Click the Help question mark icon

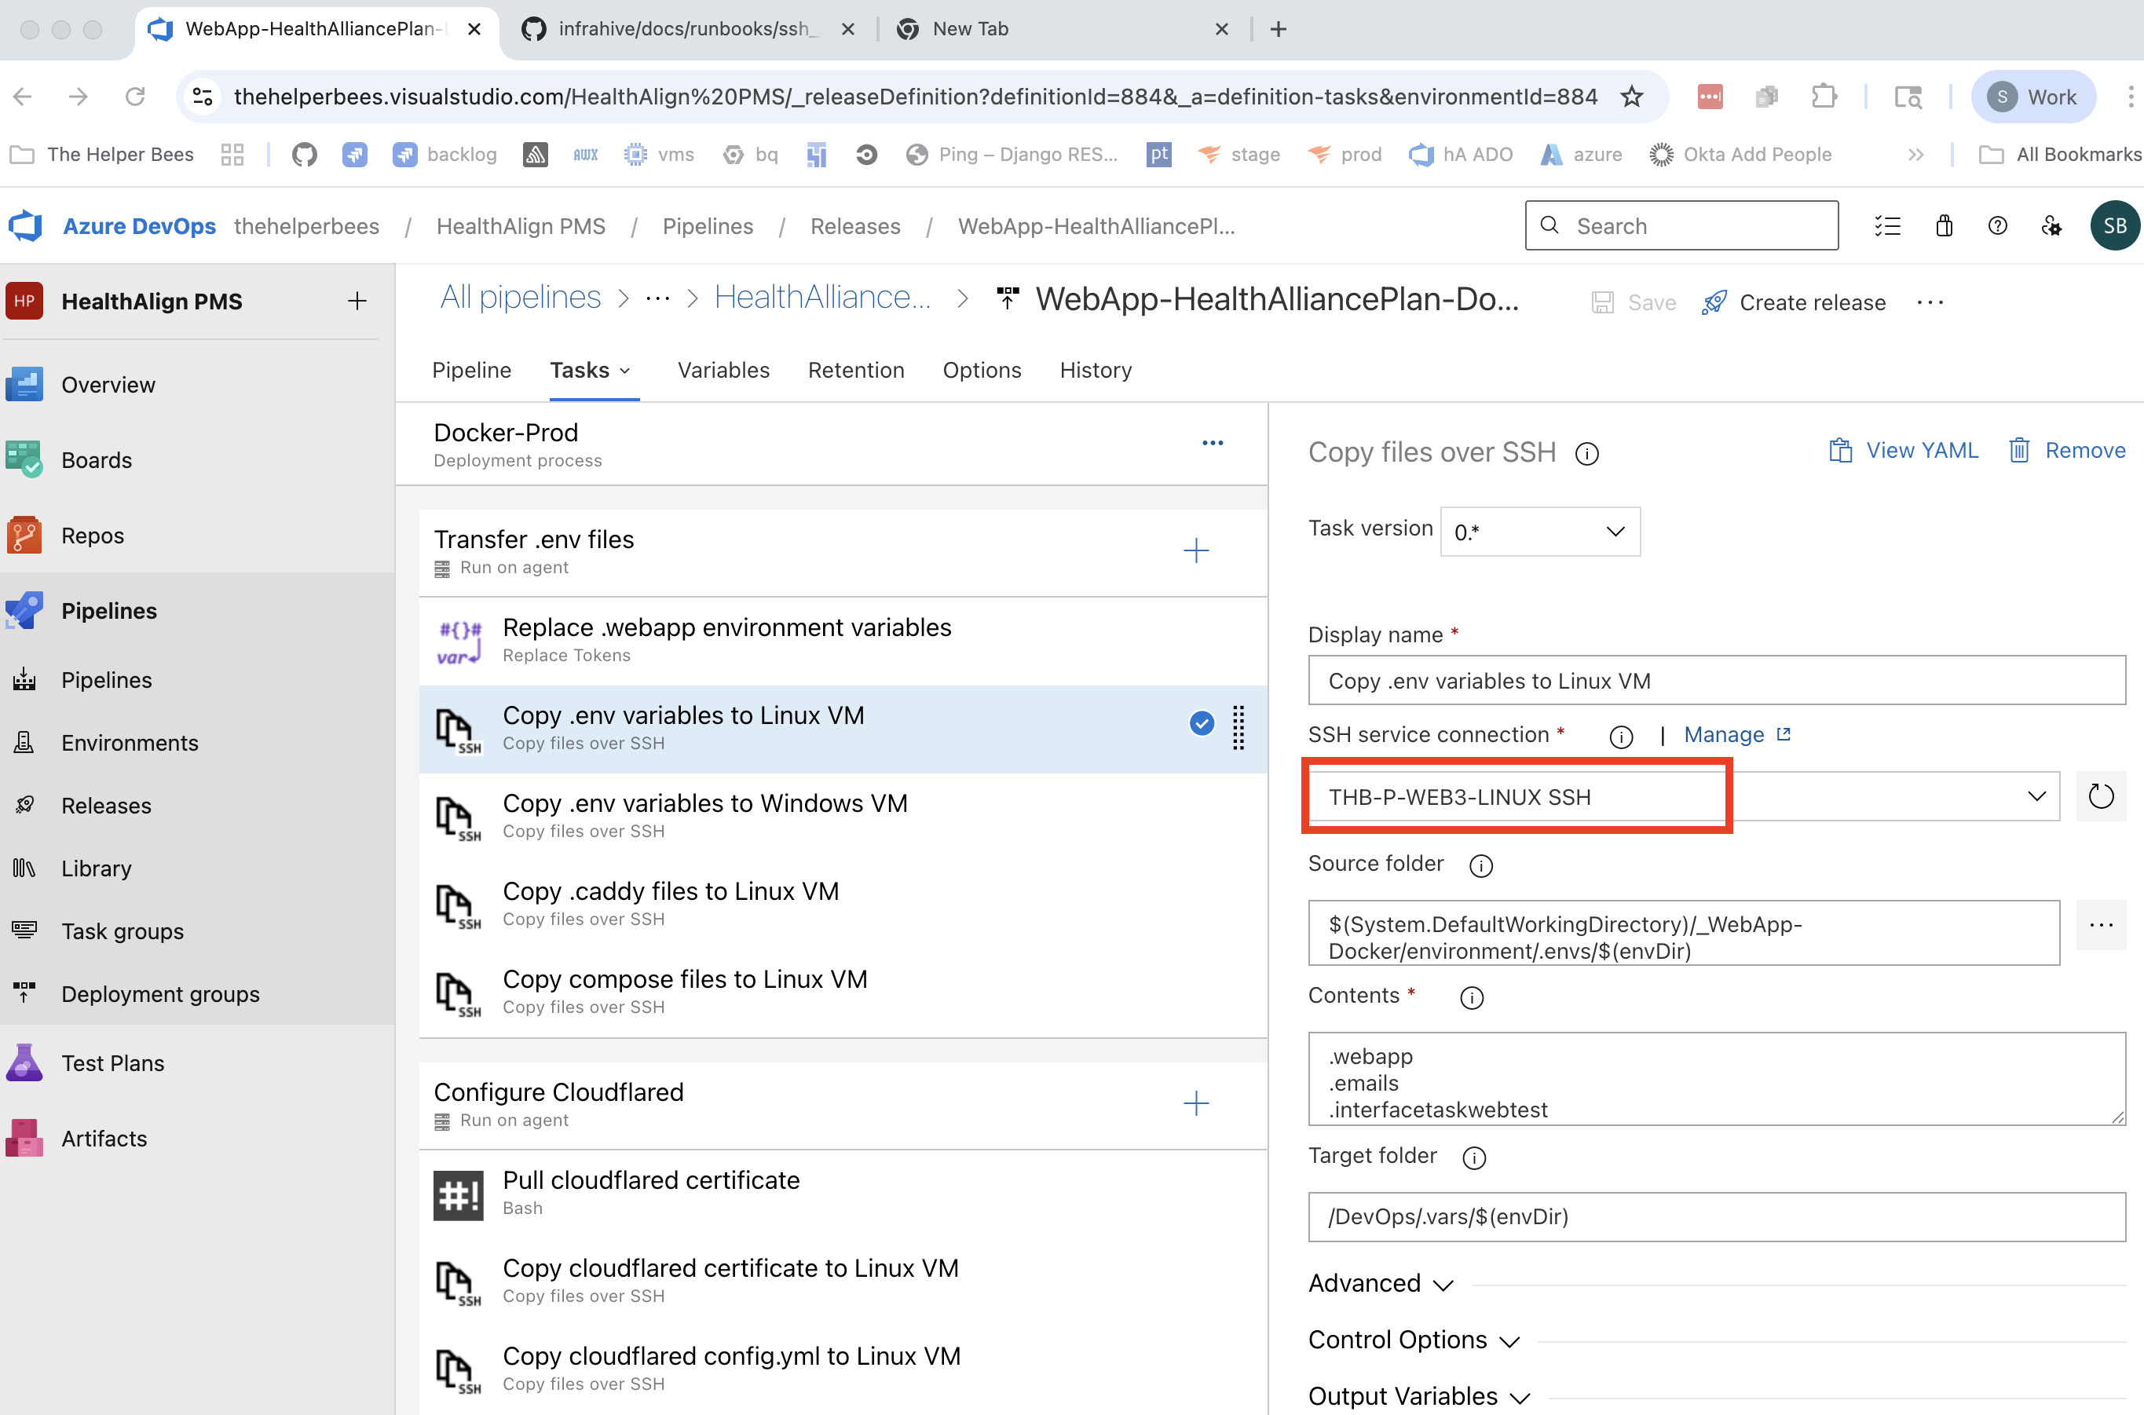[x=1998, y=225]
